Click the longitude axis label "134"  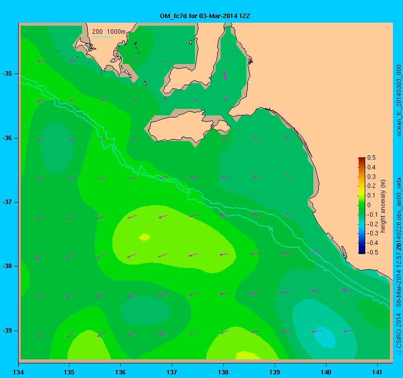[x=18, y=372]
